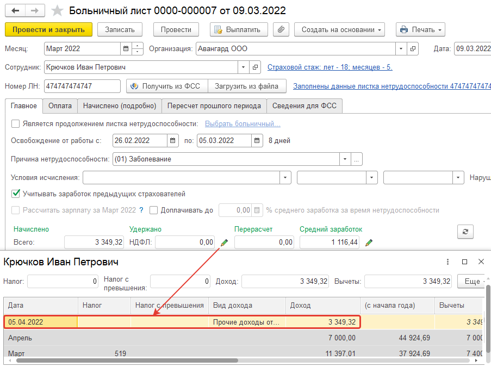The height and width of the screenshot is (367, 491).
Task: Toggle 'Является продолжением листка нетрудоспособности' checkbox
Action: coord(16,124)
